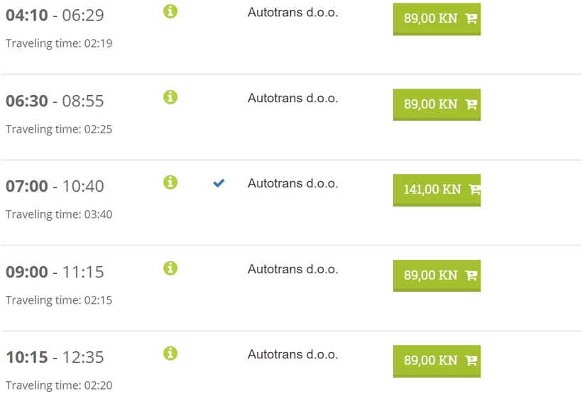Buy 89,00 KN ticket for 06:30 bus
582x396 pixels.
(437, 104)
